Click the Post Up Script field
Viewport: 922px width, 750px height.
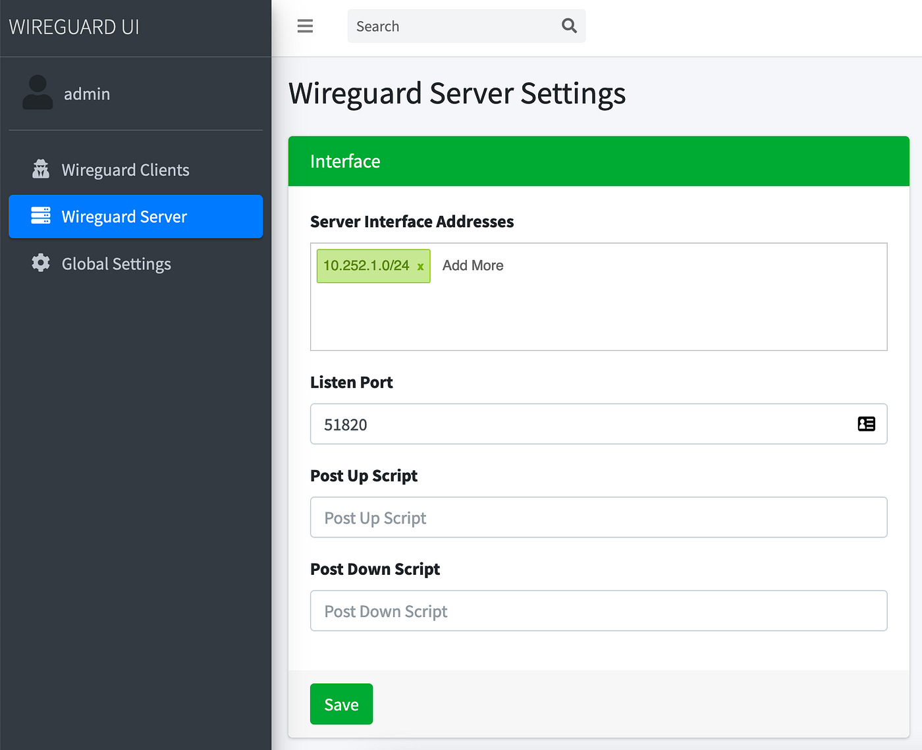coord(598,518)
